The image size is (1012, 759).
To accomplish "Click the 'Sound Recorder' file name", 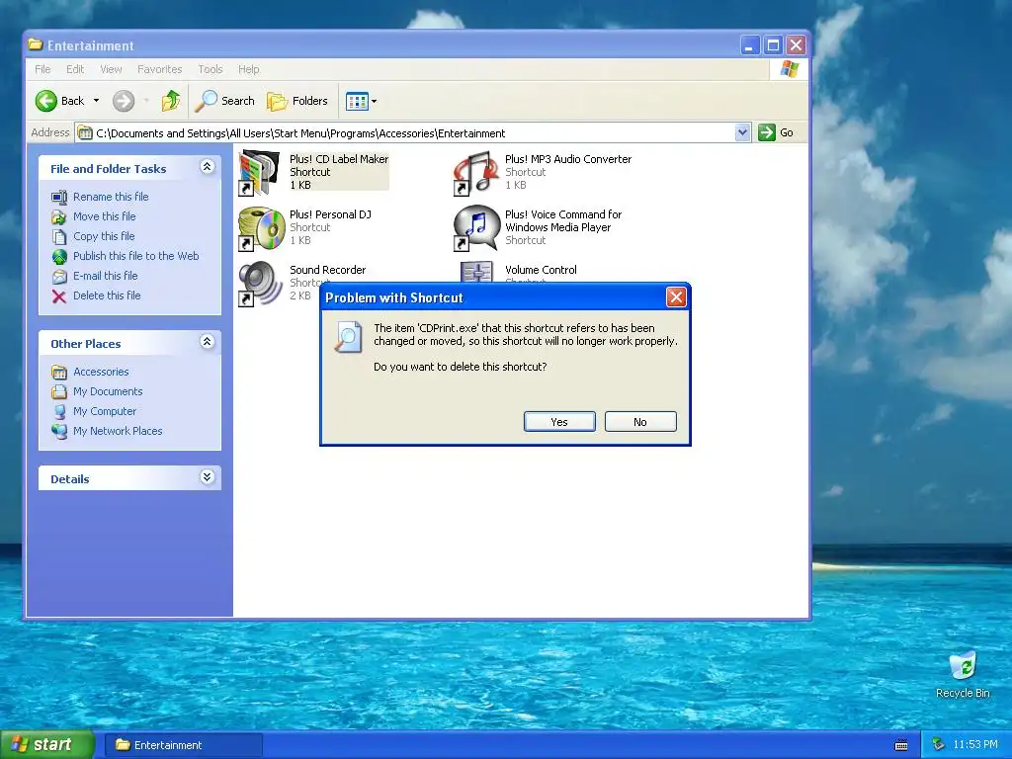I will [328, 270].
